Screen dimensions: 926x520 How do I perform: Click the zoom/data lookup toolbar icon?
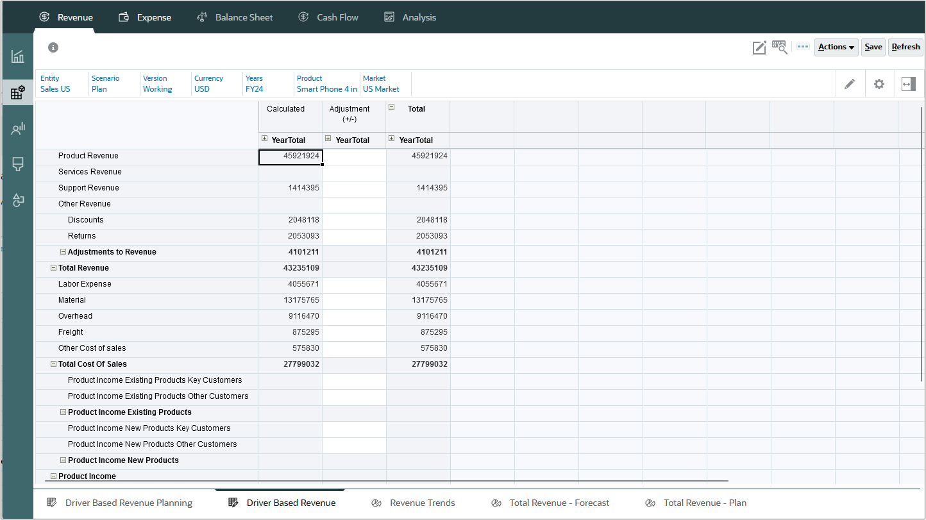[779, 47]
